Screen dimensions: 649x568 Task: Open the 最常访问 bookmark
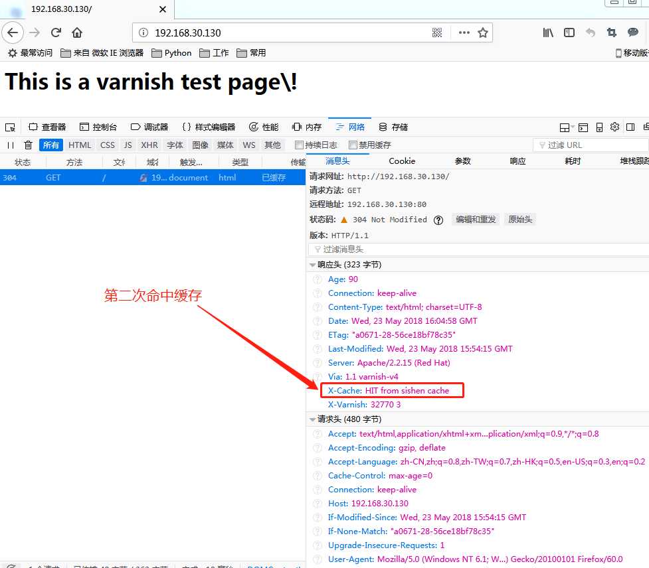tap(30, 53)
